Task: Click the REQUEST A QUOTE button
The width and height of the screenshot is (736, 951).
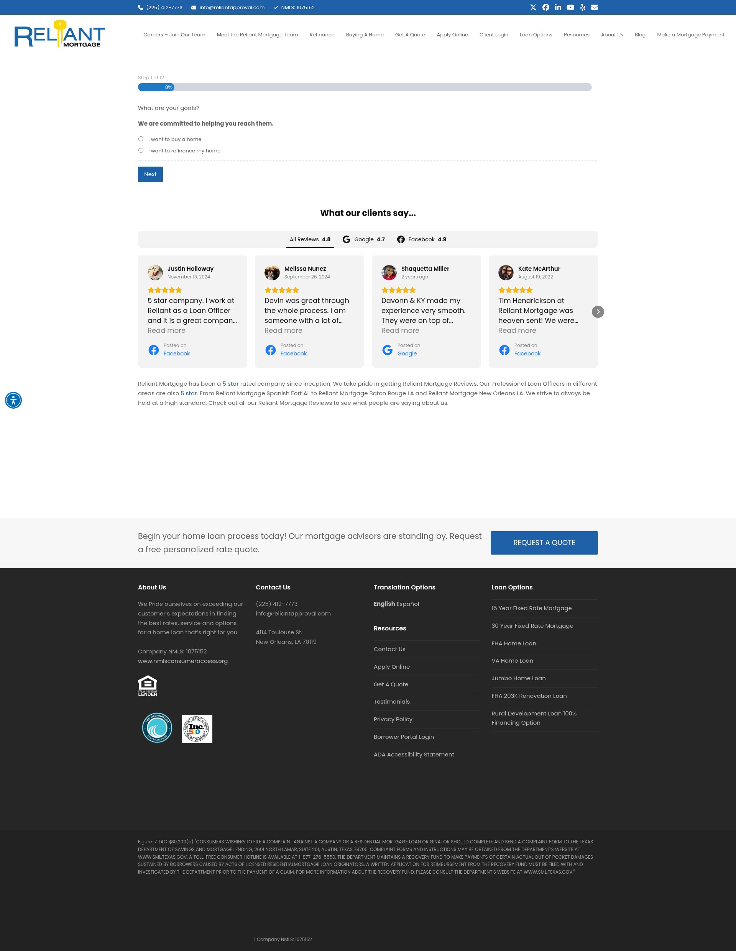Action: pyautogui.click(x=544, y=543)
